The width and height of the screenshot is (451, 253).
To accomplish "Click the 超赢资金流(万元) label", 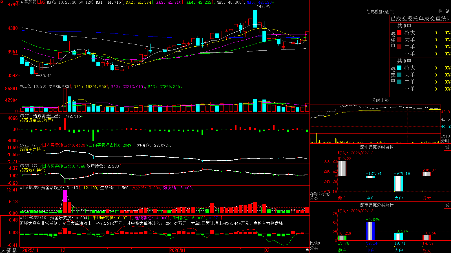I will pyautogui.click(x=36, y=120).
